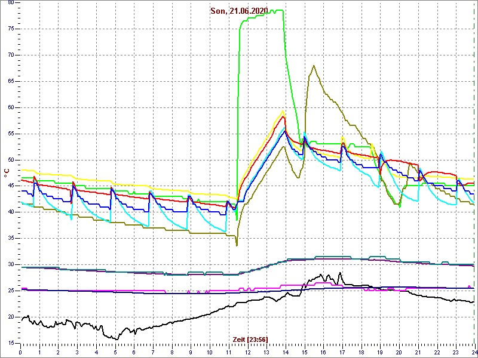This screenshot has width=478, height=358.
Task: Select the 70 label on the temperature axis
Action: [x=11, y=55]
